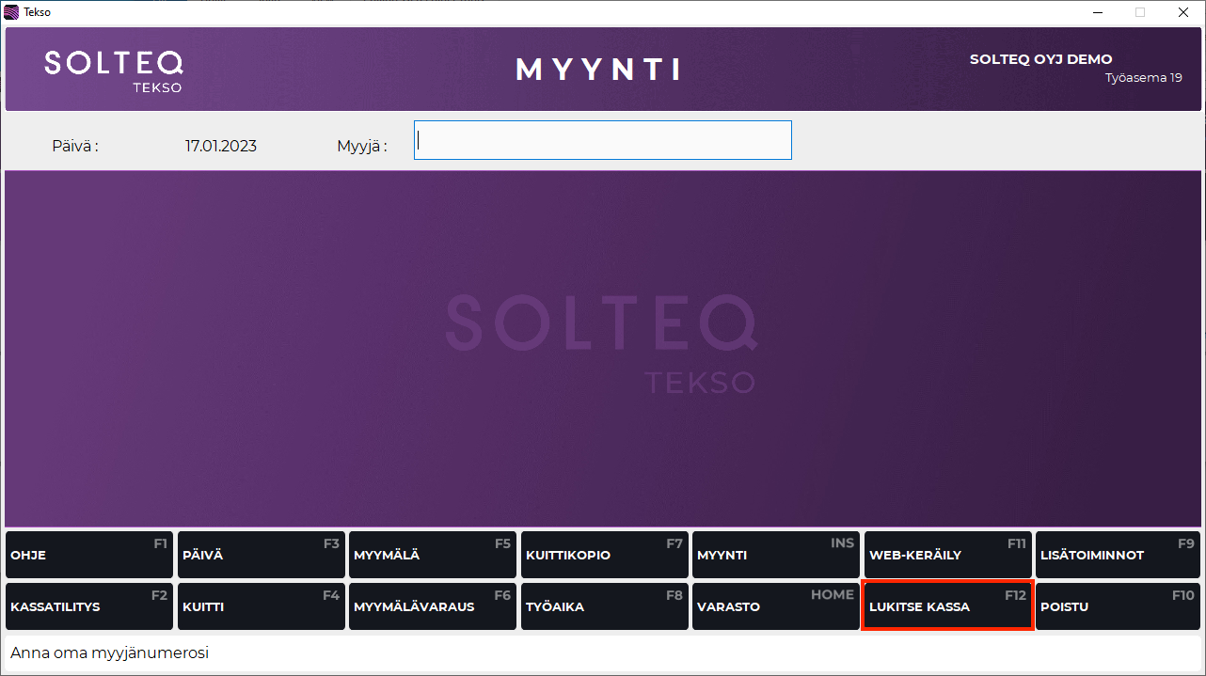
Task: Open MYYMÄLÄVARAUS store reservation
Action: (x=433, y=606)
